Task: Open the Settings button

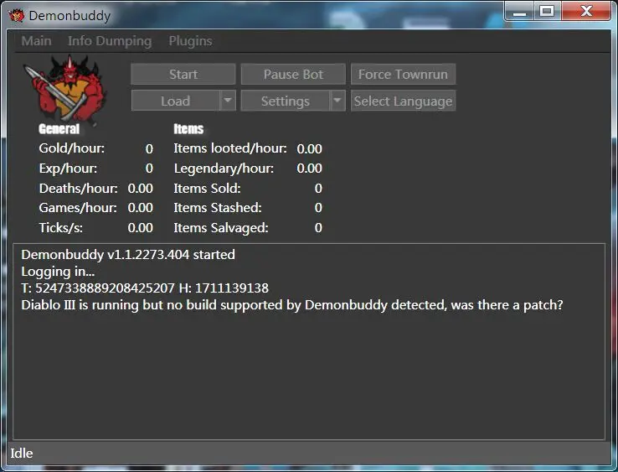Action: pyautogui.click(x=285, y=101)
